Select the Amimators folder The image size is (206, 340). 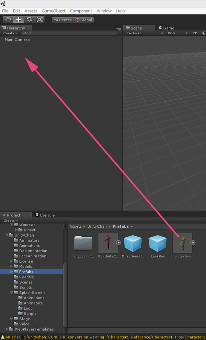[x=26, y=240]
